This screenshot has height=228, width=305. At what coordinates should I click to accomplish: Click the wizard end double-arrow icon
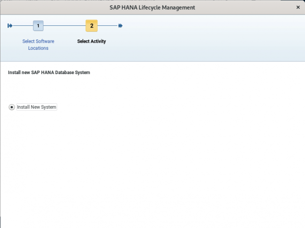click(x=121, y=26)
